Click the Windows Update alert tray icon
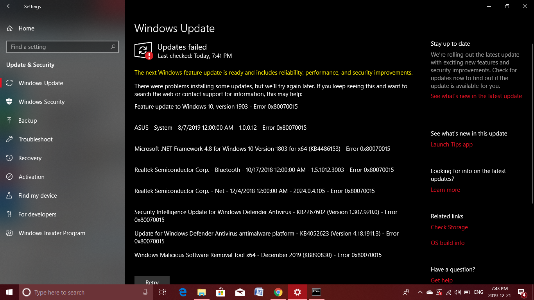 point(439,292)
